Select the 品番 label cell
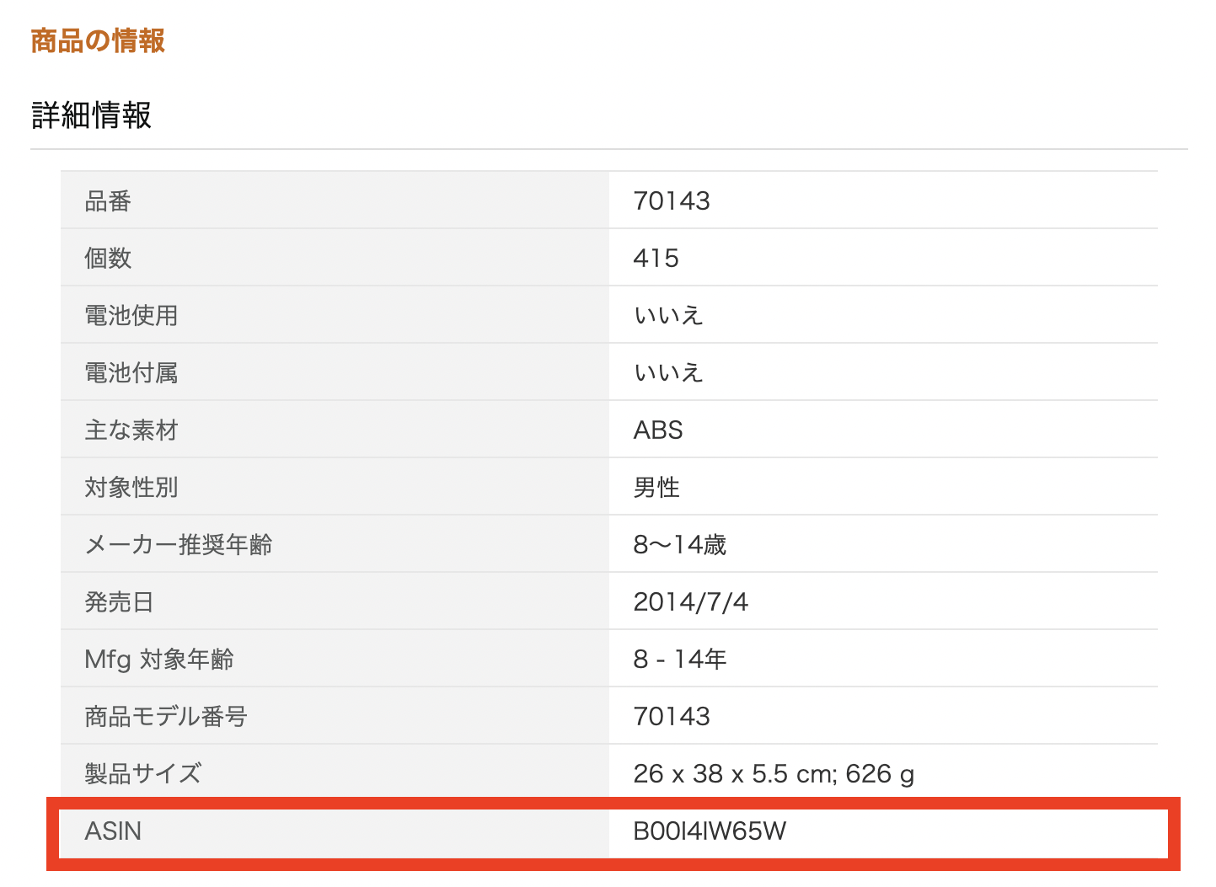This screenshot has height=887, width=1216. point(335,200)
